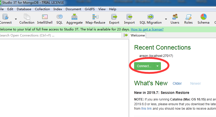Viewport: 216px width, 117px height.
Task: Start the SQL Migration tool
Action: tap(151, 19)
